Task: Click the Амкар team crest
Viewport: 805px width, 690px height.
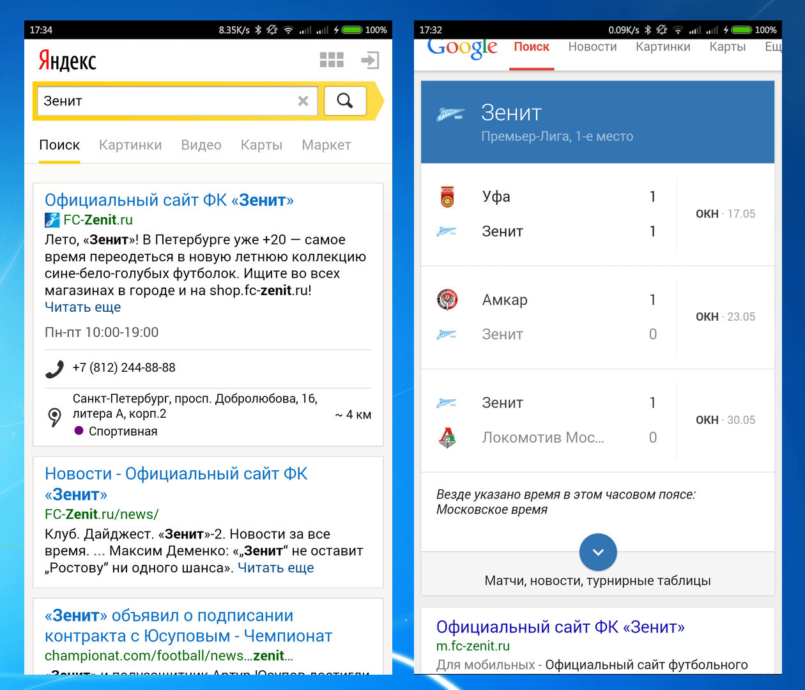Action: tap(447, 300)
